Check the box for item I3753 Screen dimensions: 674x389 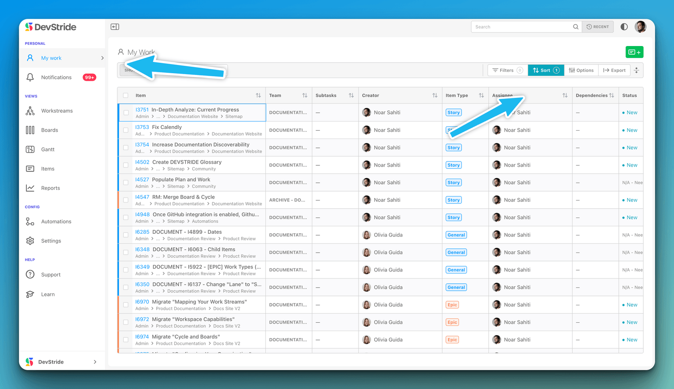pos(126,130)
